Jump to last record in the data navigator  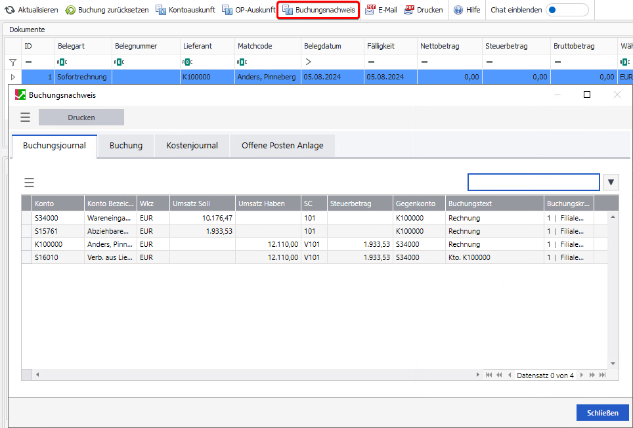click(x=601, y=375)
